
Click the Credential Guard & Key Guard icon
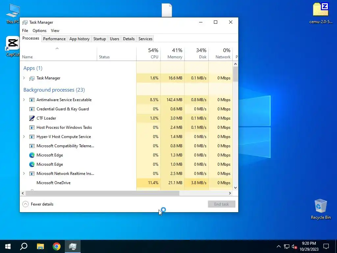pos(32,109)
